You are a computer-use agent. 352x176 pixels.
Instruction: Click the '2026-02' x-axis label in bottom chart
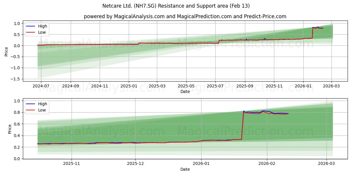[x=267, y=164]
